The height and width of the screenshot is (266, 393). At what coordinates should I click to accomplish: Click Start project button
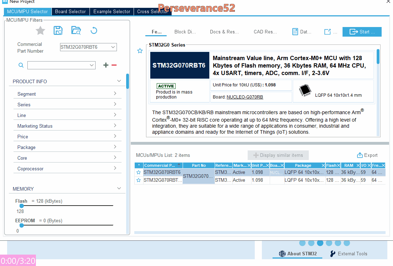362,32
